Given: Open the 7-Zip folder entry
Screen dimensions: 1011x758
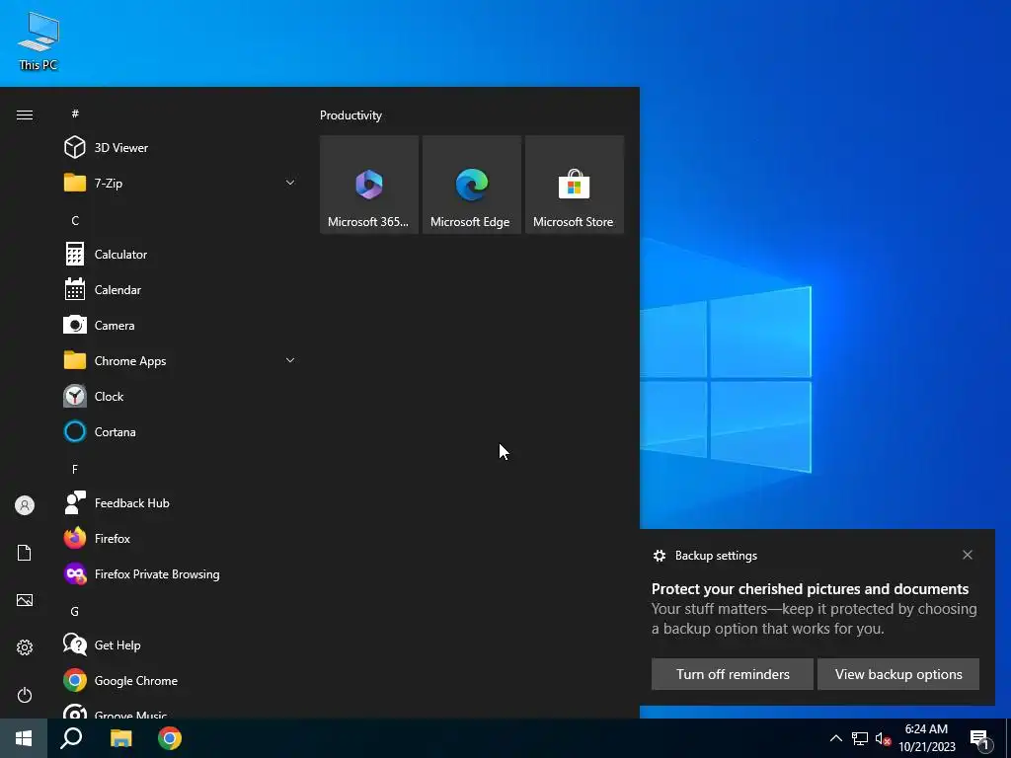Looking at the screenshot, I should pyautogui.click(x=181, y=183).
